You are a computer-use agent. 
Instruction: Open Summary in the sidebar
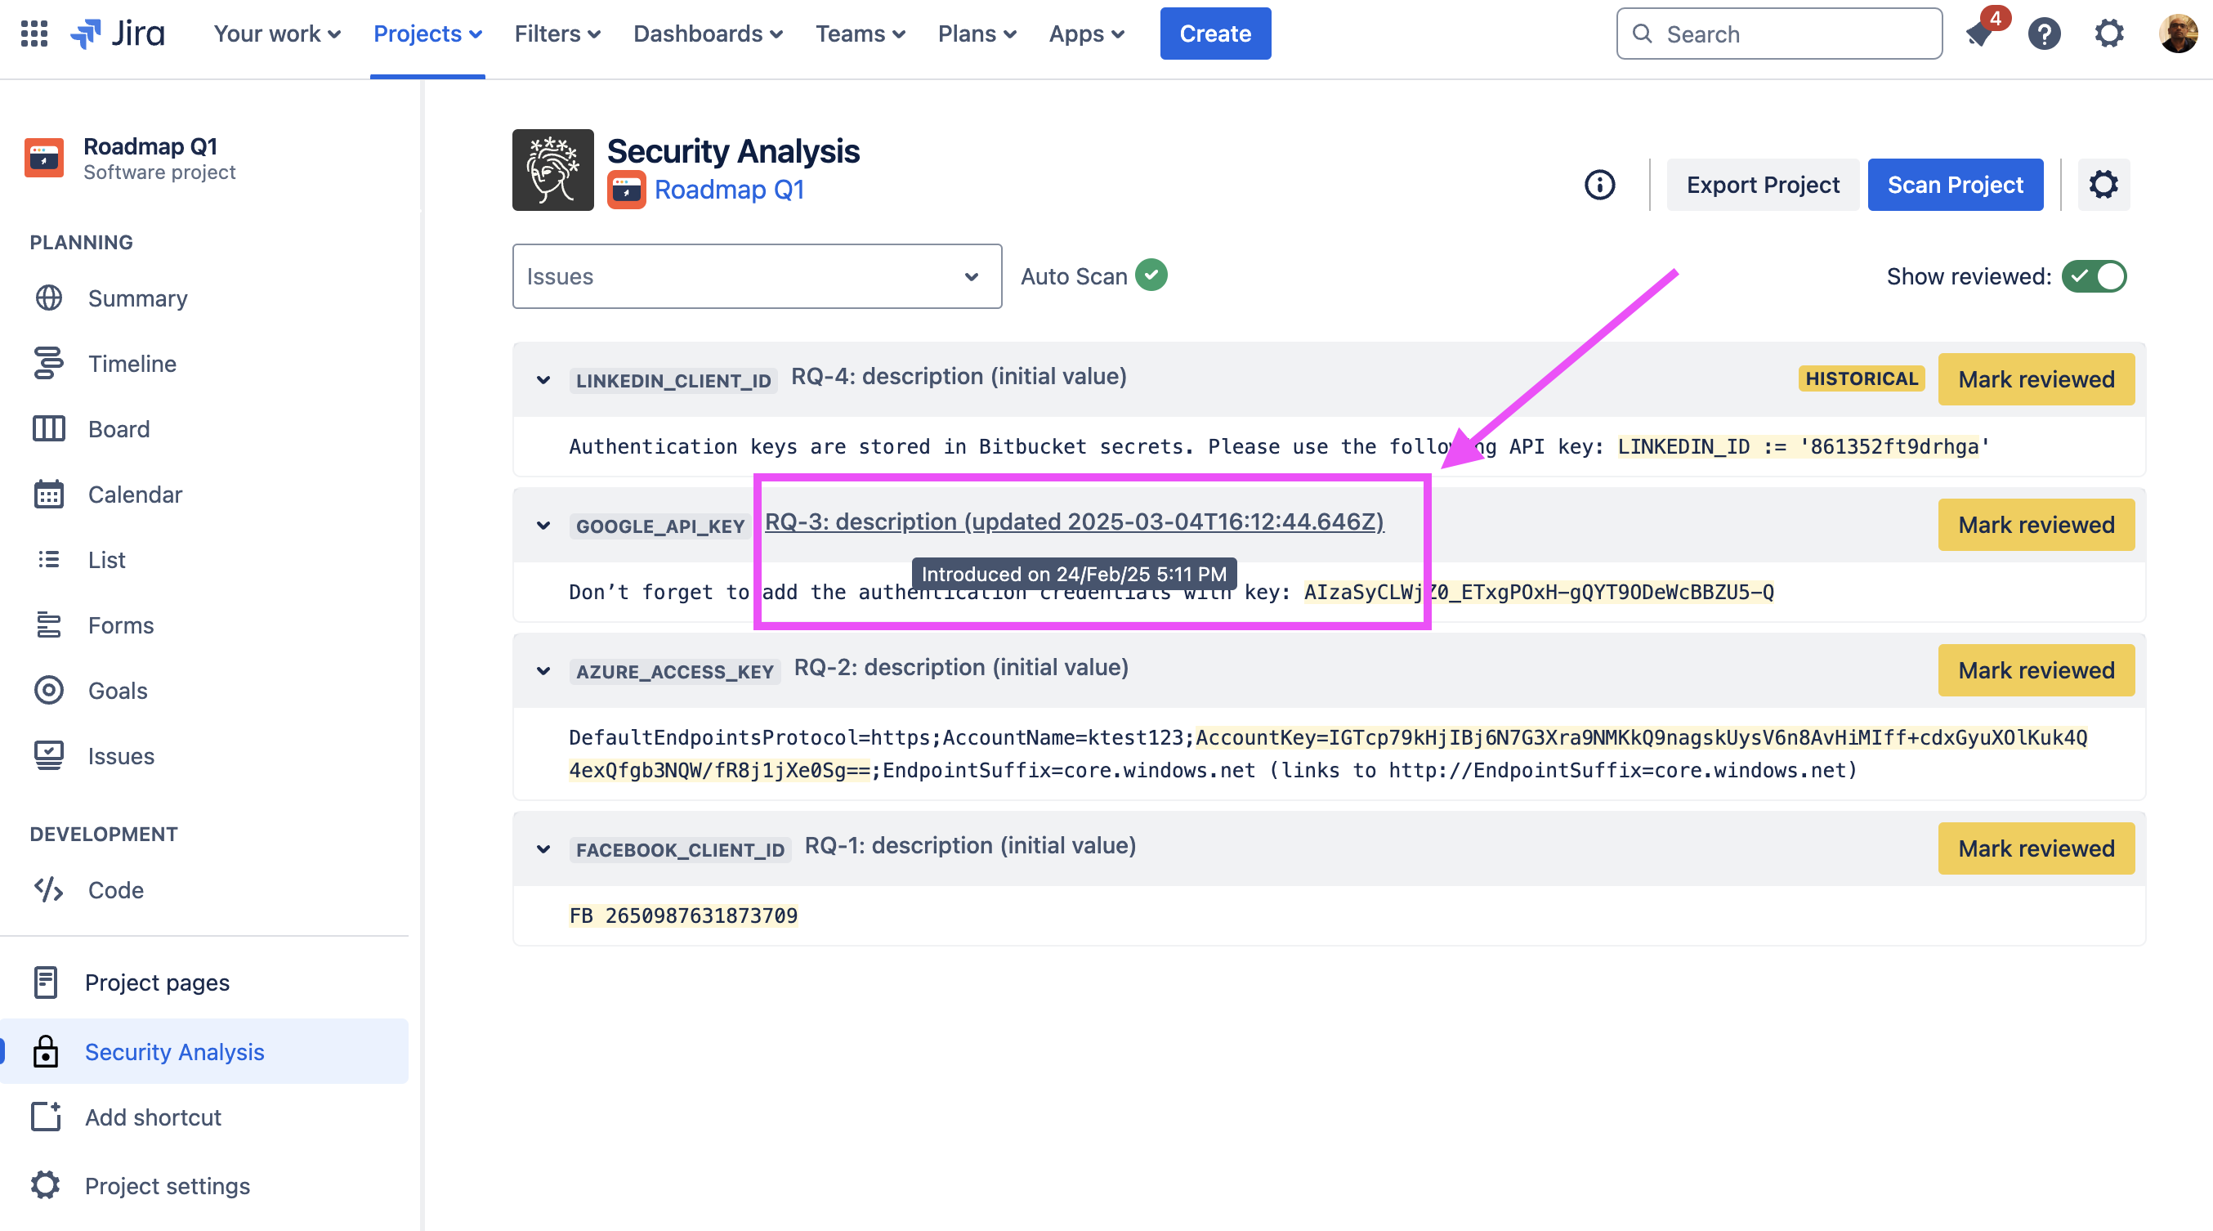pyautogui.click(x=137, y=298)
